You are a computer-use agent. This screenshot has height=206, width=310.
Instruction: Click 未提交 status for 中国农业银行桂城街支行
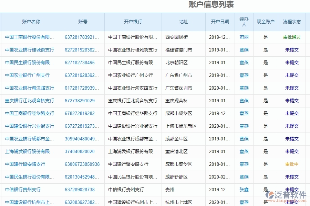click(x=291, y=50)
